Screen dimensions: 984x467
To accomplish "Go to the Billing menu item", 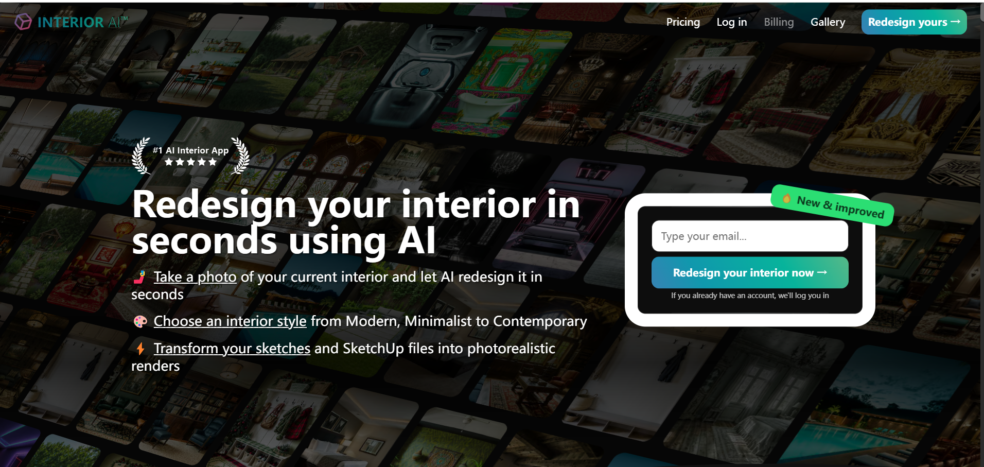I will (x=779, y=22).
